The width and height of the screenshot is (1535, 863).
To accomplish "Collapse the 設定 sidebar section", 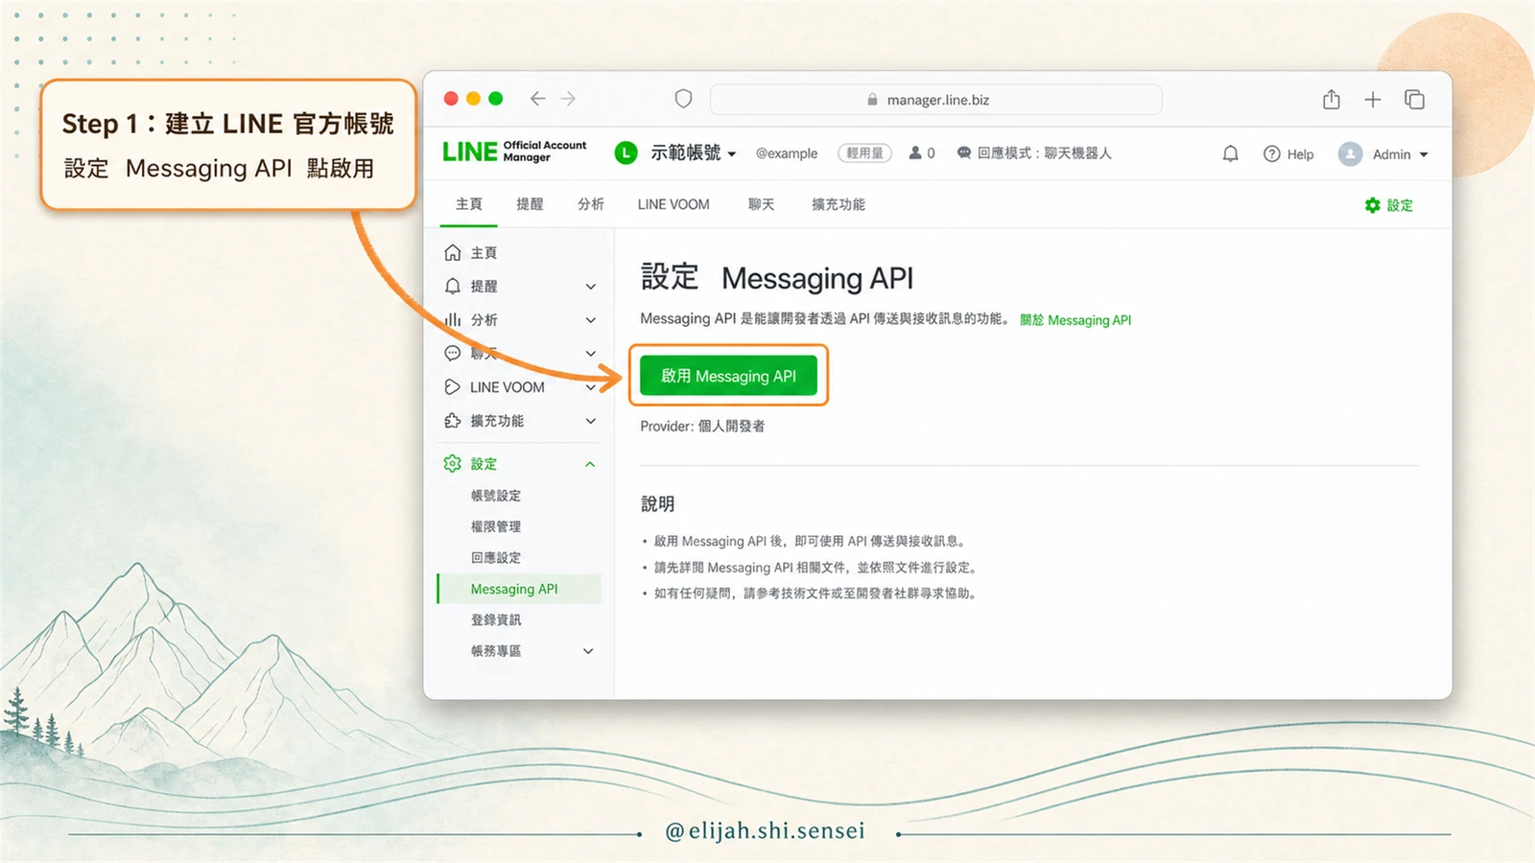I will tap(590, 464).
